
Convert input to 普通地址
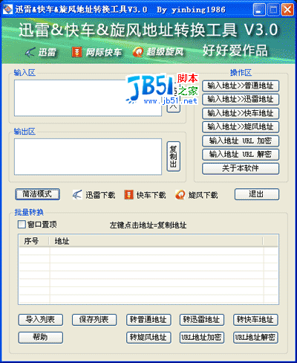(241, 86)
